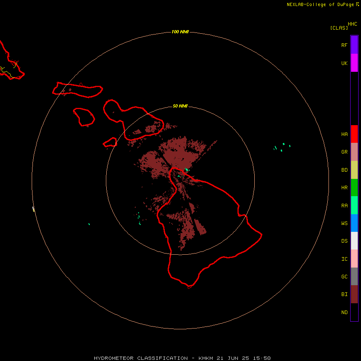The width and height of the screenshot is (361, 361).
Task: Click the 'NEXLAB-College of DuPage' credit text
Action: 320,4
